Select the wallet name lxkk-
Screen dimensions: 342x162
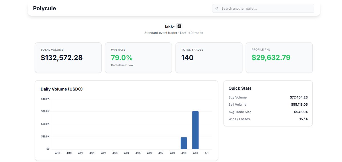coord(170,26)
